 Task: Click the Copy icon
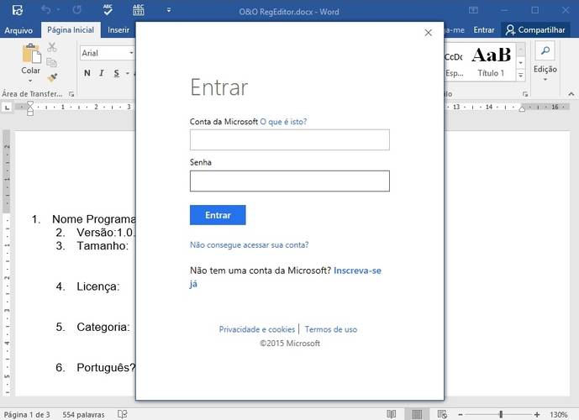click(x=52, y=62)
